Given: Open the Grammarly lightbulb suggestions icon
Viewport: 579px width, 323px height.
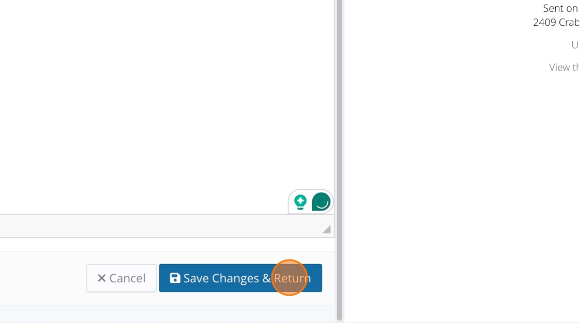Looking at the screenshot, I should (300, 202).
